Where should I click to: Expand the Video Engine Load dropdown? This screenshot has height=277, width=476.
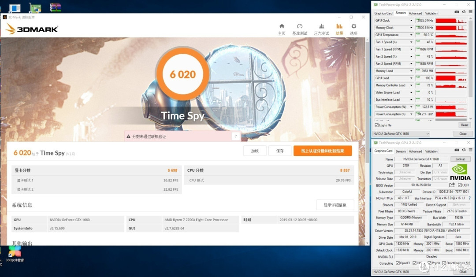tap(411, 92)
